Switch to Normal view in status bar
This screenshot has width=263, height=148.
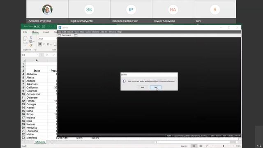[x=194, y=146]
